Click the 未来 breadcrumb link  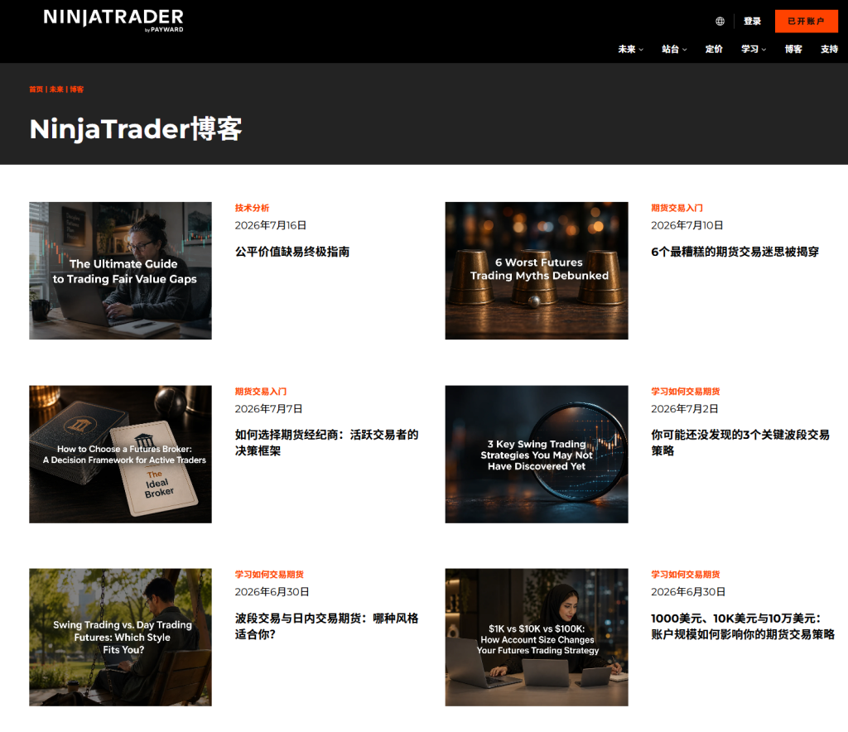point(56,89)
